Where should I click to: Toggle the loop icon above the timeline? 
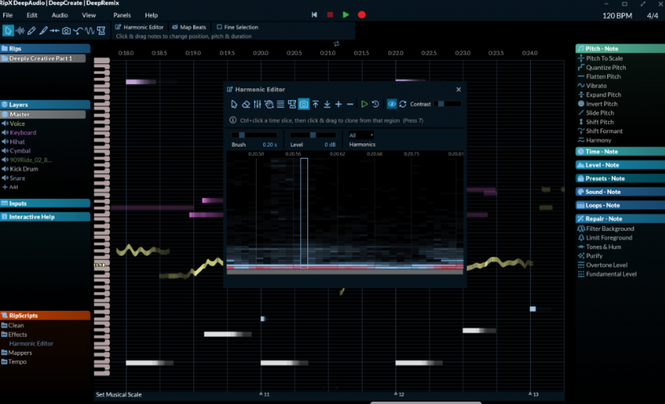[x=336, y=43]
